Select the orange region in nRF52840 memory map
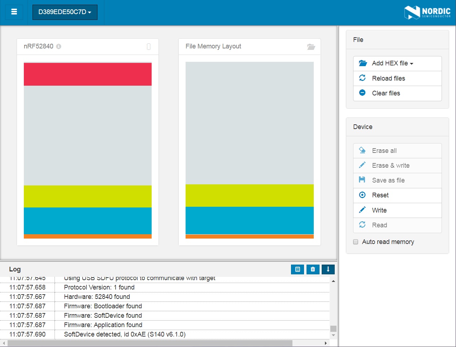The image size is (456, 347). [88, 236]
